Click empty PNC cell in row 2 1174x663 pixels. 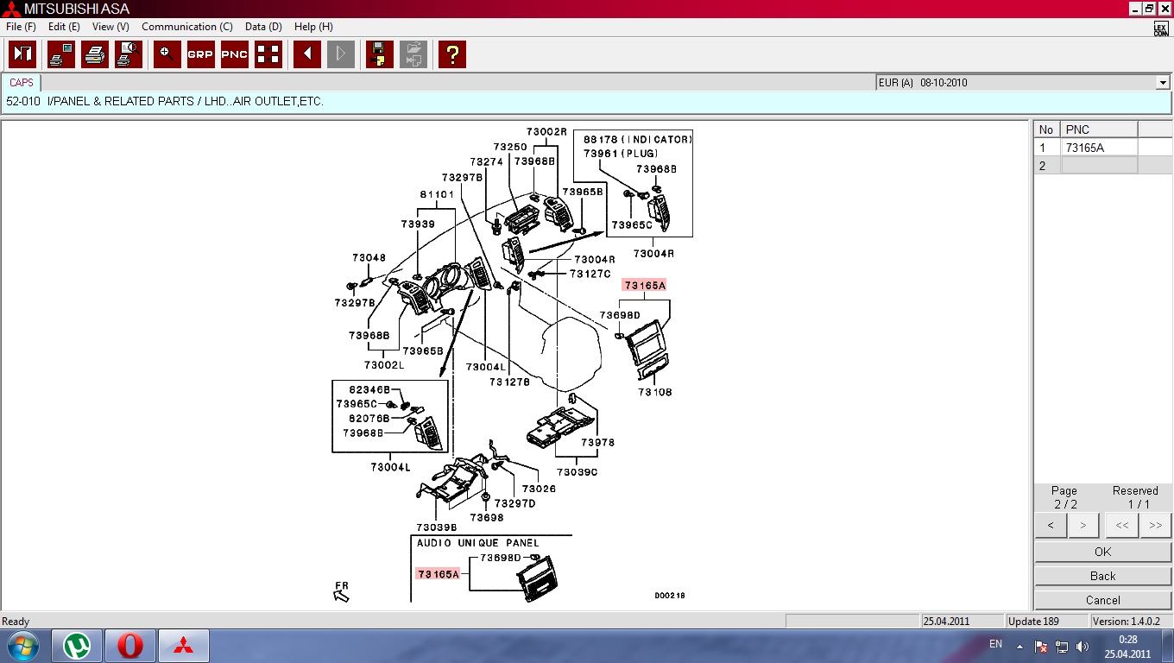click(x=1098, y=166)
